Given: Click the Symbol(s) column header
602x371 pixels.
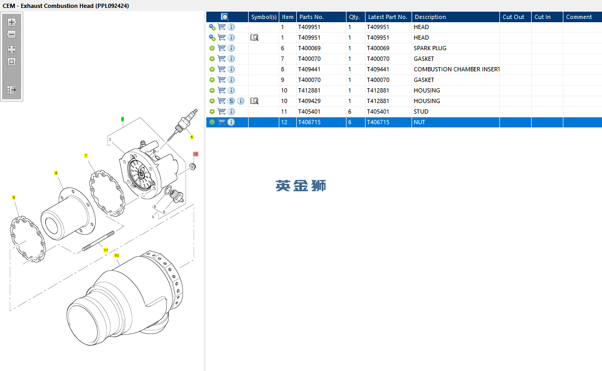Looking at the screenshot, I should (x=264, y=17).
